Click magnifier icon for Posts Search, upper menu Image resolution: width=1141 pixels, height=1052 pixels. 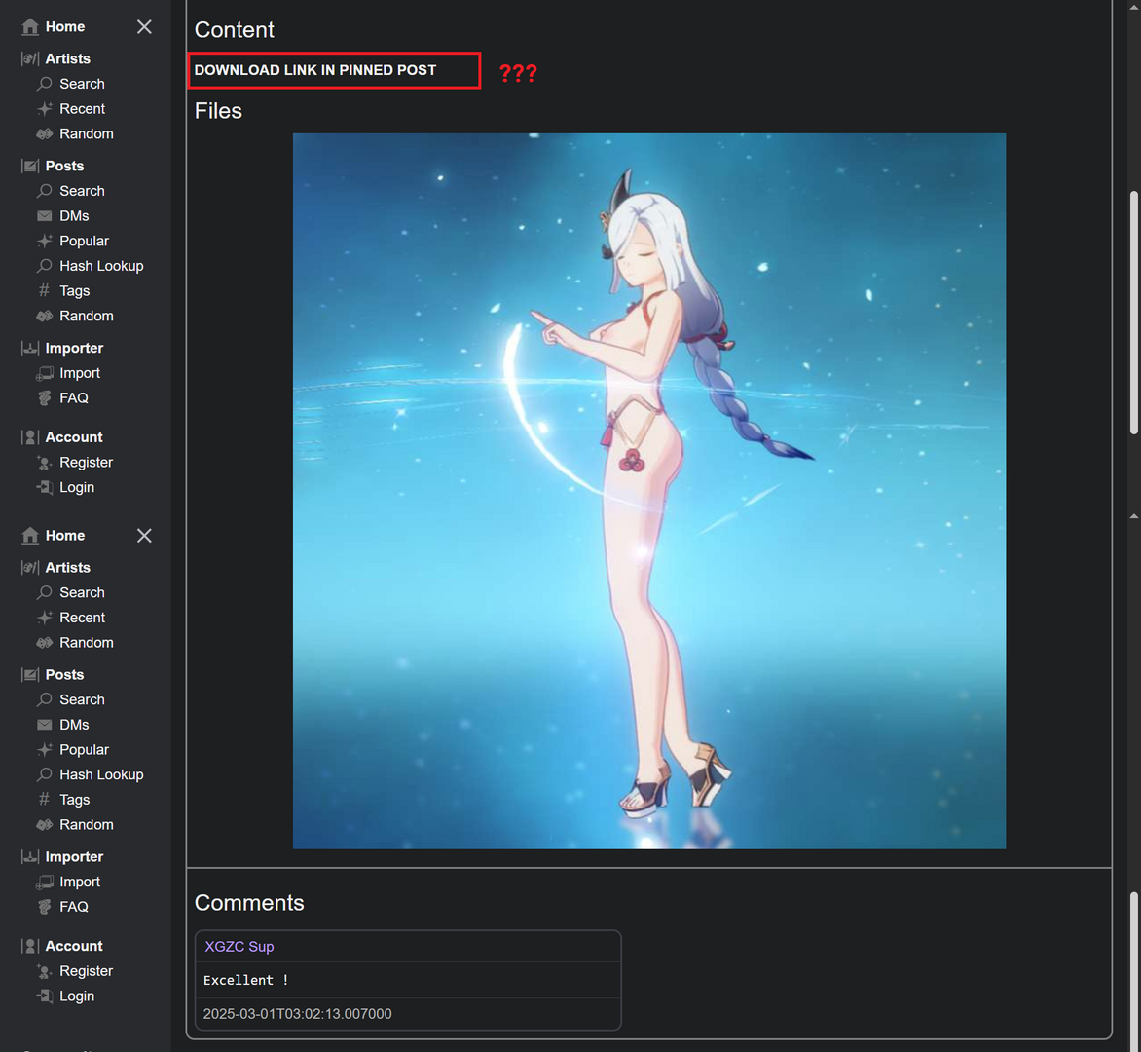point(45,191)
